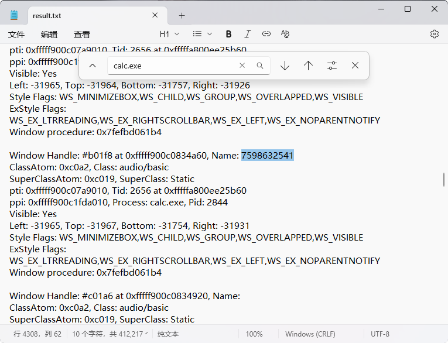This screenshot has width=448, height=343.
Task: Click line and column indicator 行 4308
Action: pyautogui.click(x=37, y=334)
